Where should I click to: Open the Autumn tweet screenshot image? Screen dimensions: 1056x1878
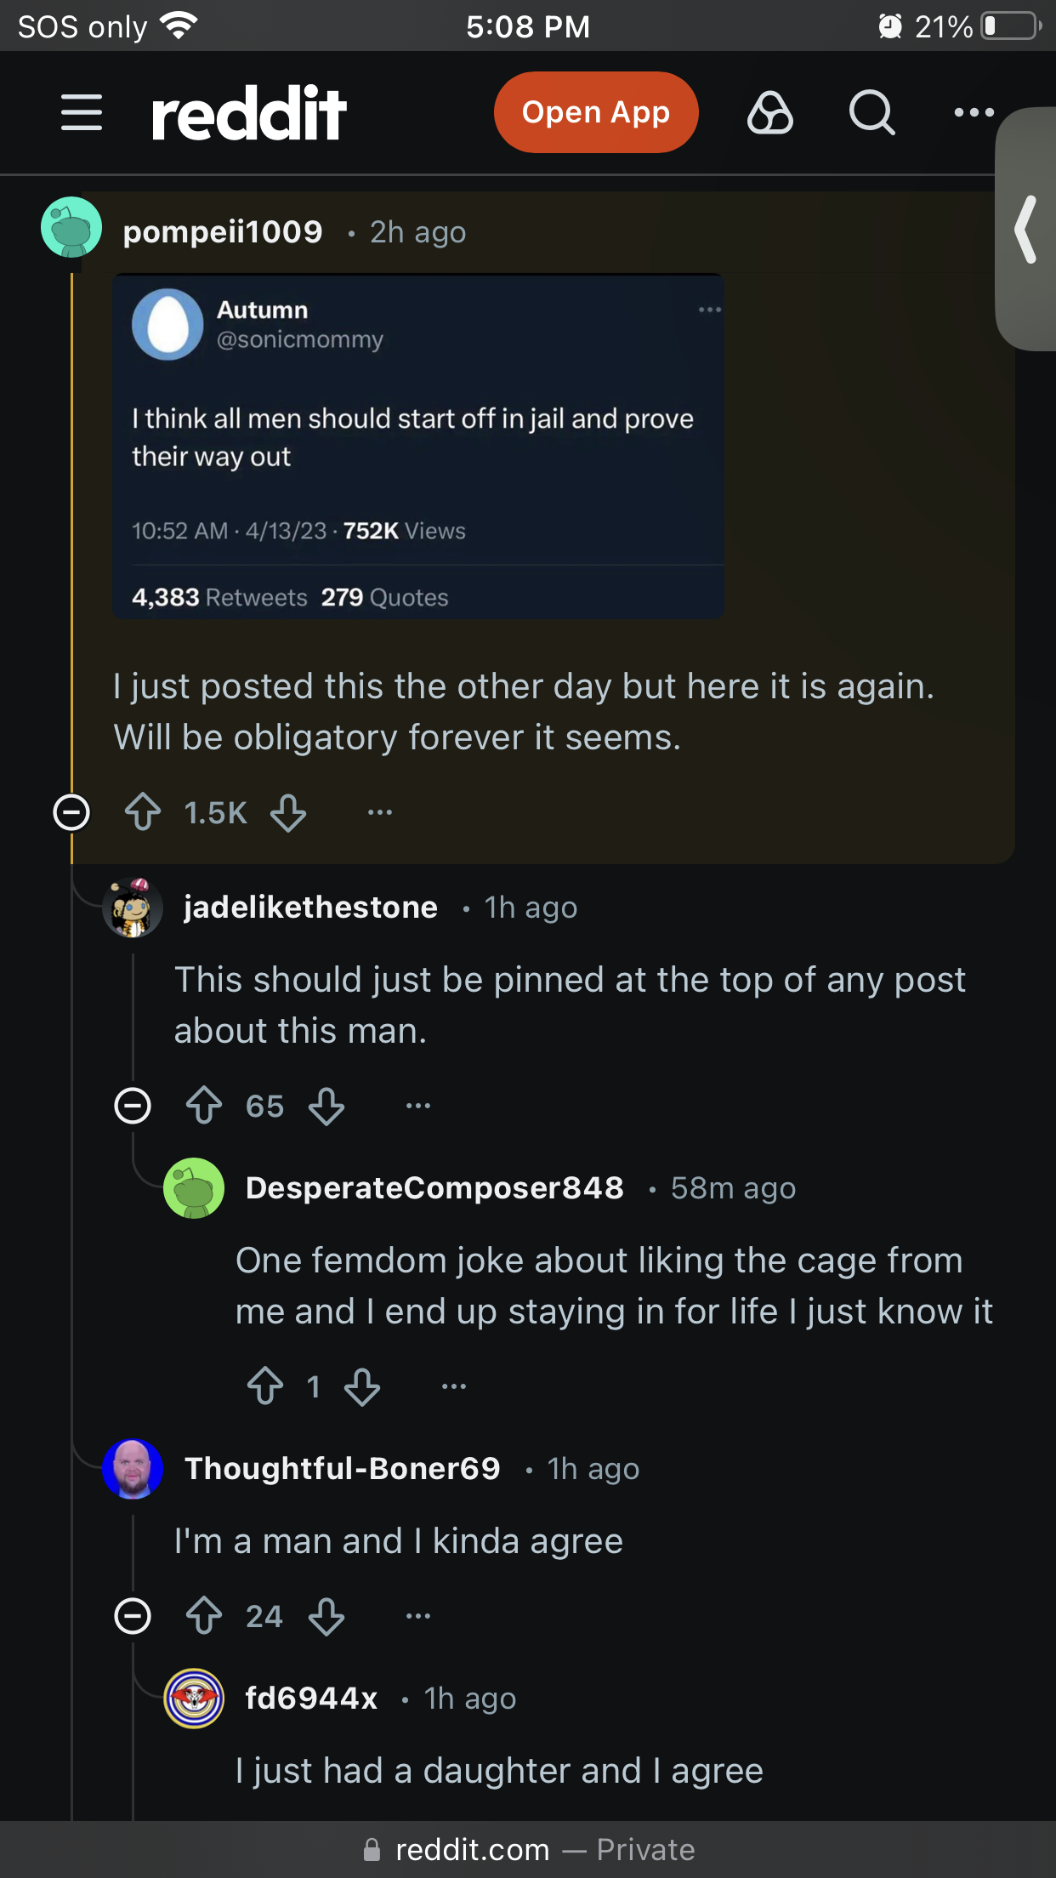pos(417,447)
